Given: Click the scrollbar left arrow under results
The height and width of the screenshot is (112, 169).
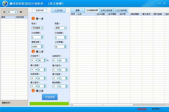Looking at the screenshot, I should coord(71,105).
